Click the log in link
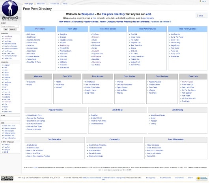 (x=204, y=1)
